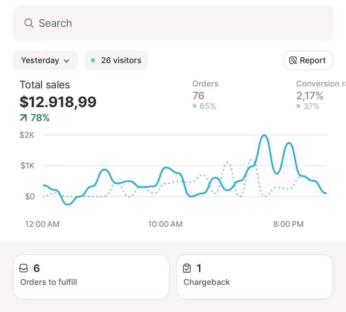Click the highest peak of the sales line
This screenshot has width=346, height=312.
pyautogui.click(x=264, y=136)
